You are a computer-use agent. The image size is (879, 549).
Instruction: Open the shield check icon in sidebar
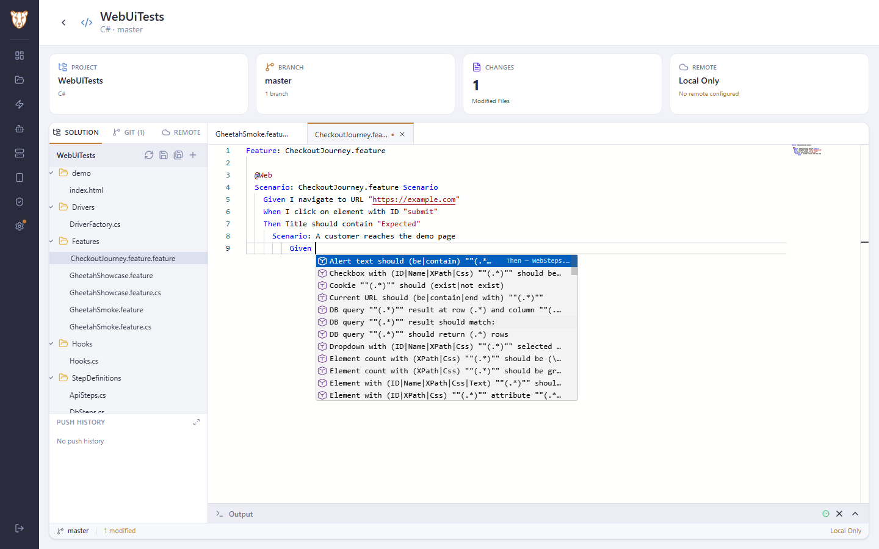coord(20,202)
